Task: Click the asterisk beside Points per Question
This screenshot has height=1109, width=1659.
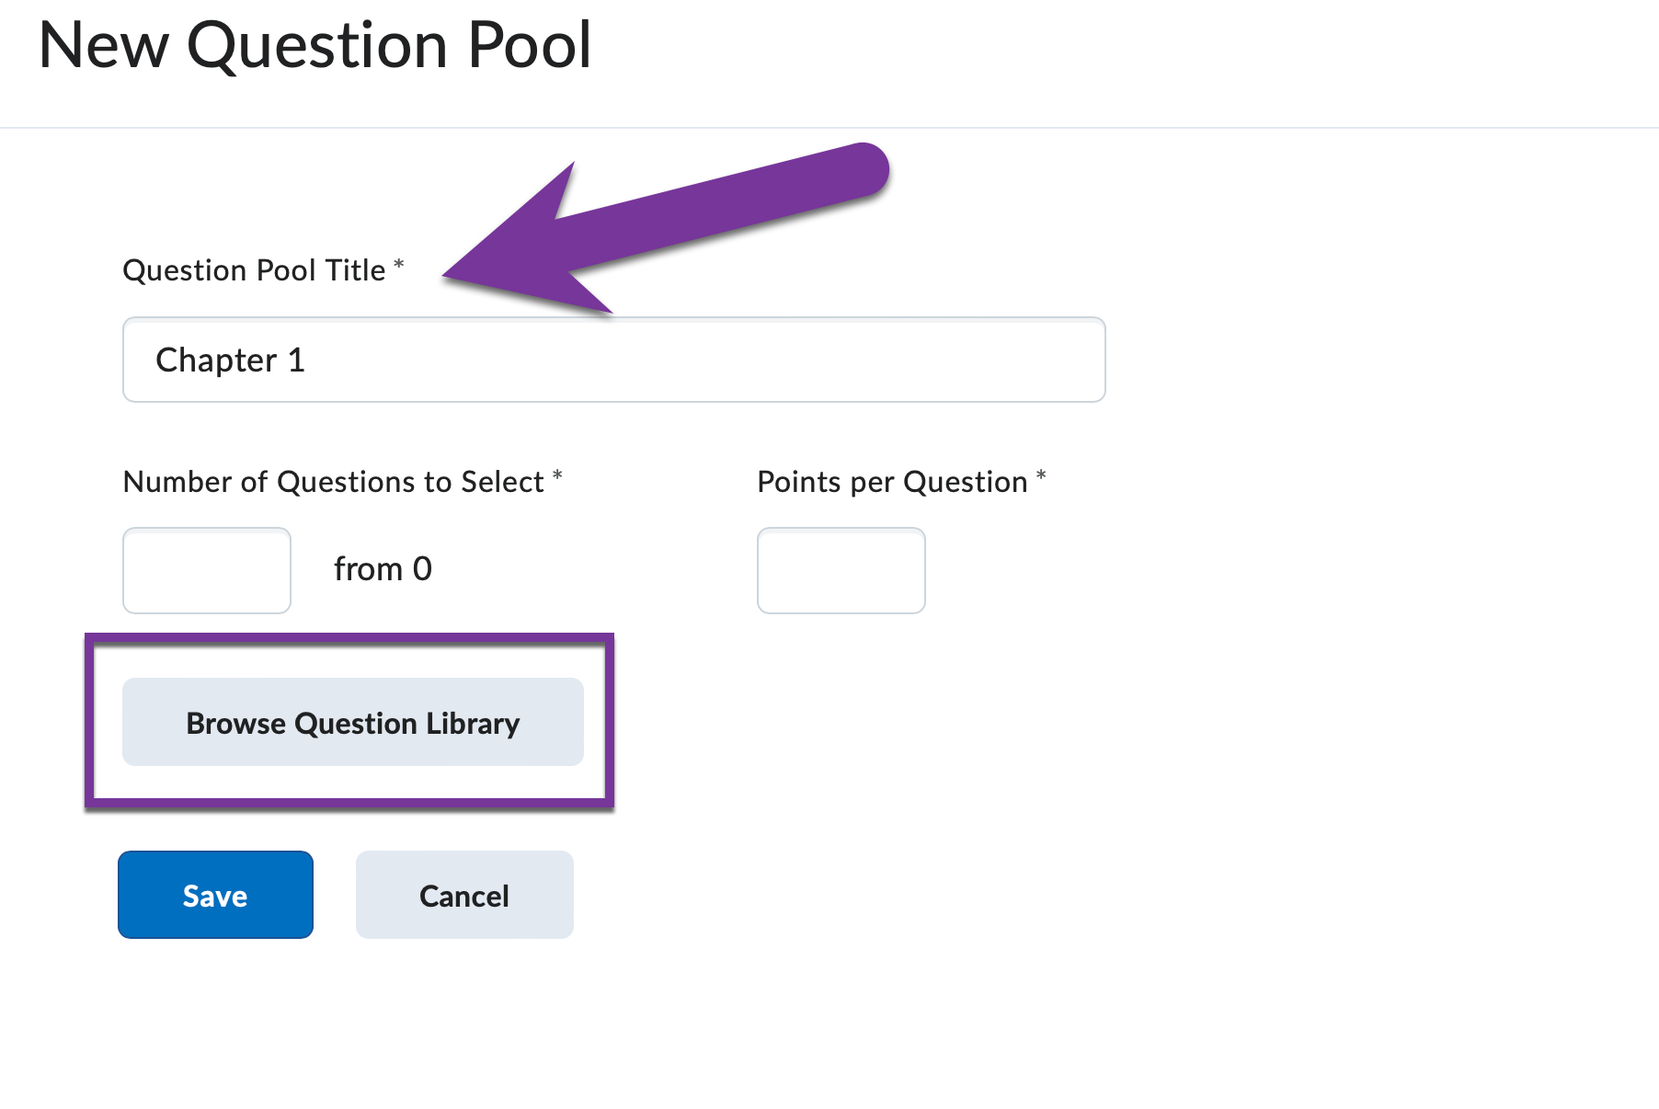Action: [1041, 476]
